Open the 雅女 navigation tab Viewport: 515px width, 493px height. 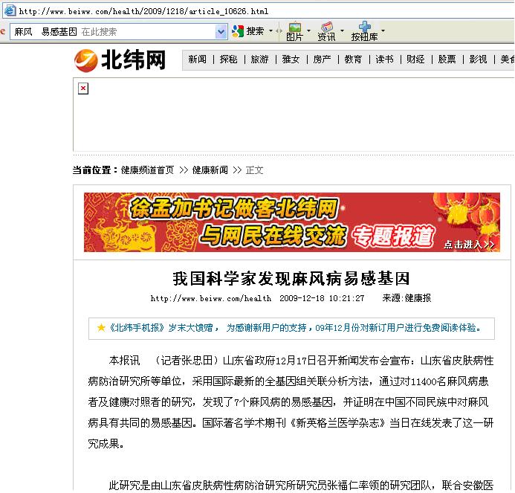[x=291, y=59]
